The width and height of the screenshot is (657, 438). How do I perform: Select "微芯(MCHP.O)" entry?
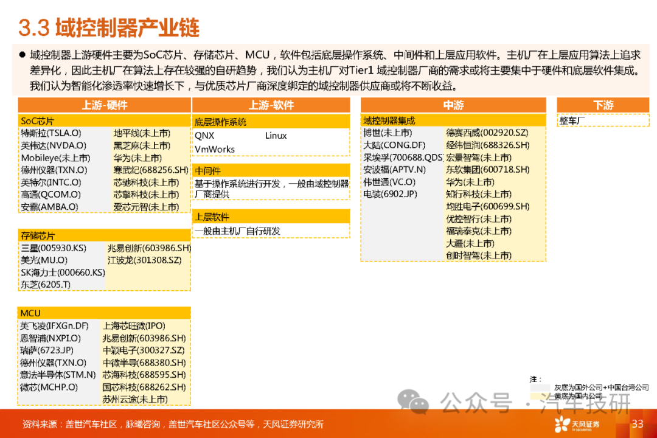(49, 387)
